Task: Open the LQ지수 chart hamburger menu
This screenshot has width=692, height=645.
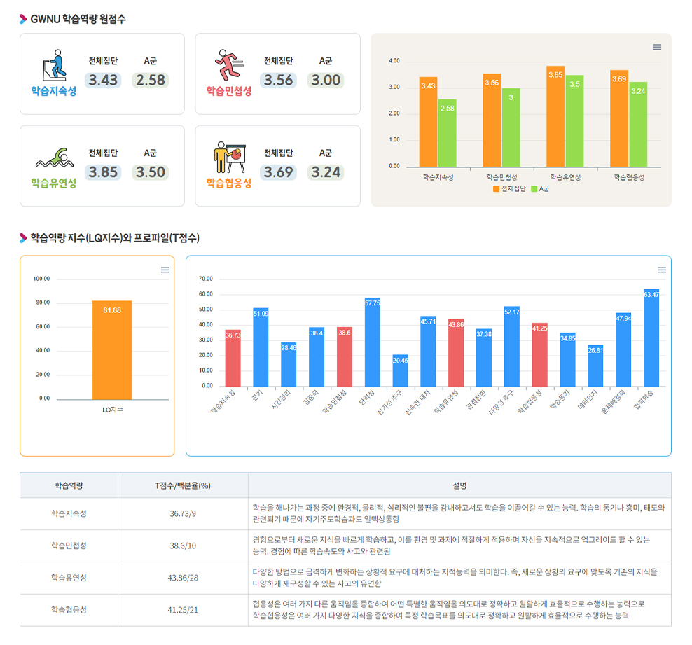Action: (x=165, y=270)
